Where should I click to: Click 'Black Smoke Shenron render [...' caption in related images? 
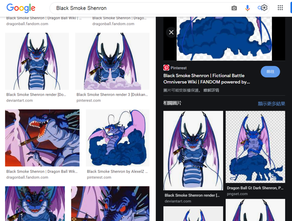[192, 195]
